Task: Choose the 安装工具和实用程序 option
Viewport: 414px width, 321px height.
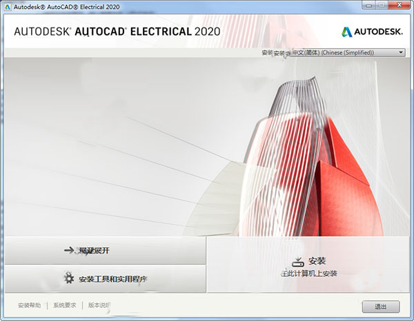Action: point(103,278)
